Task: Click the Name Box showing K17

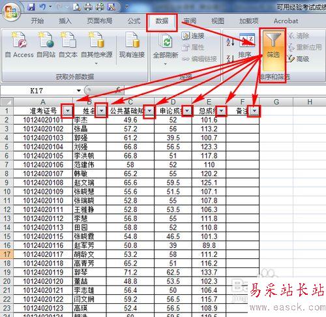Action: click(x=37, y=91)
